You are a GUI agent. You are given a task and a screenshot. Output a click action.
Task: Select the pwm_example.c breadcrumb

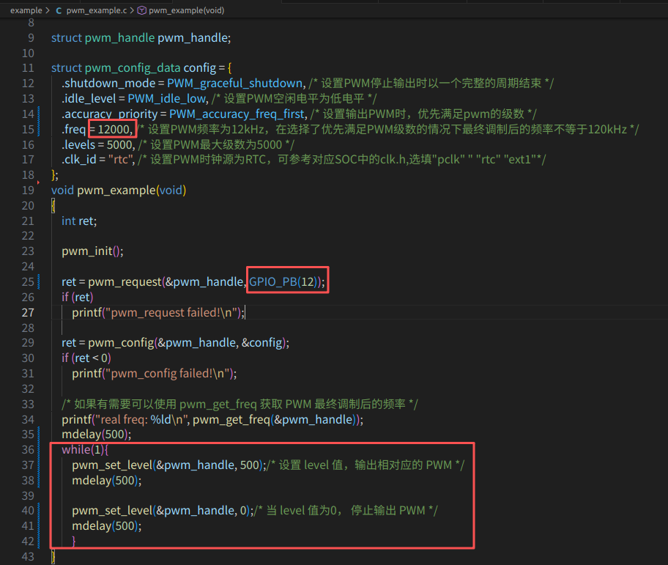(97, 10)
